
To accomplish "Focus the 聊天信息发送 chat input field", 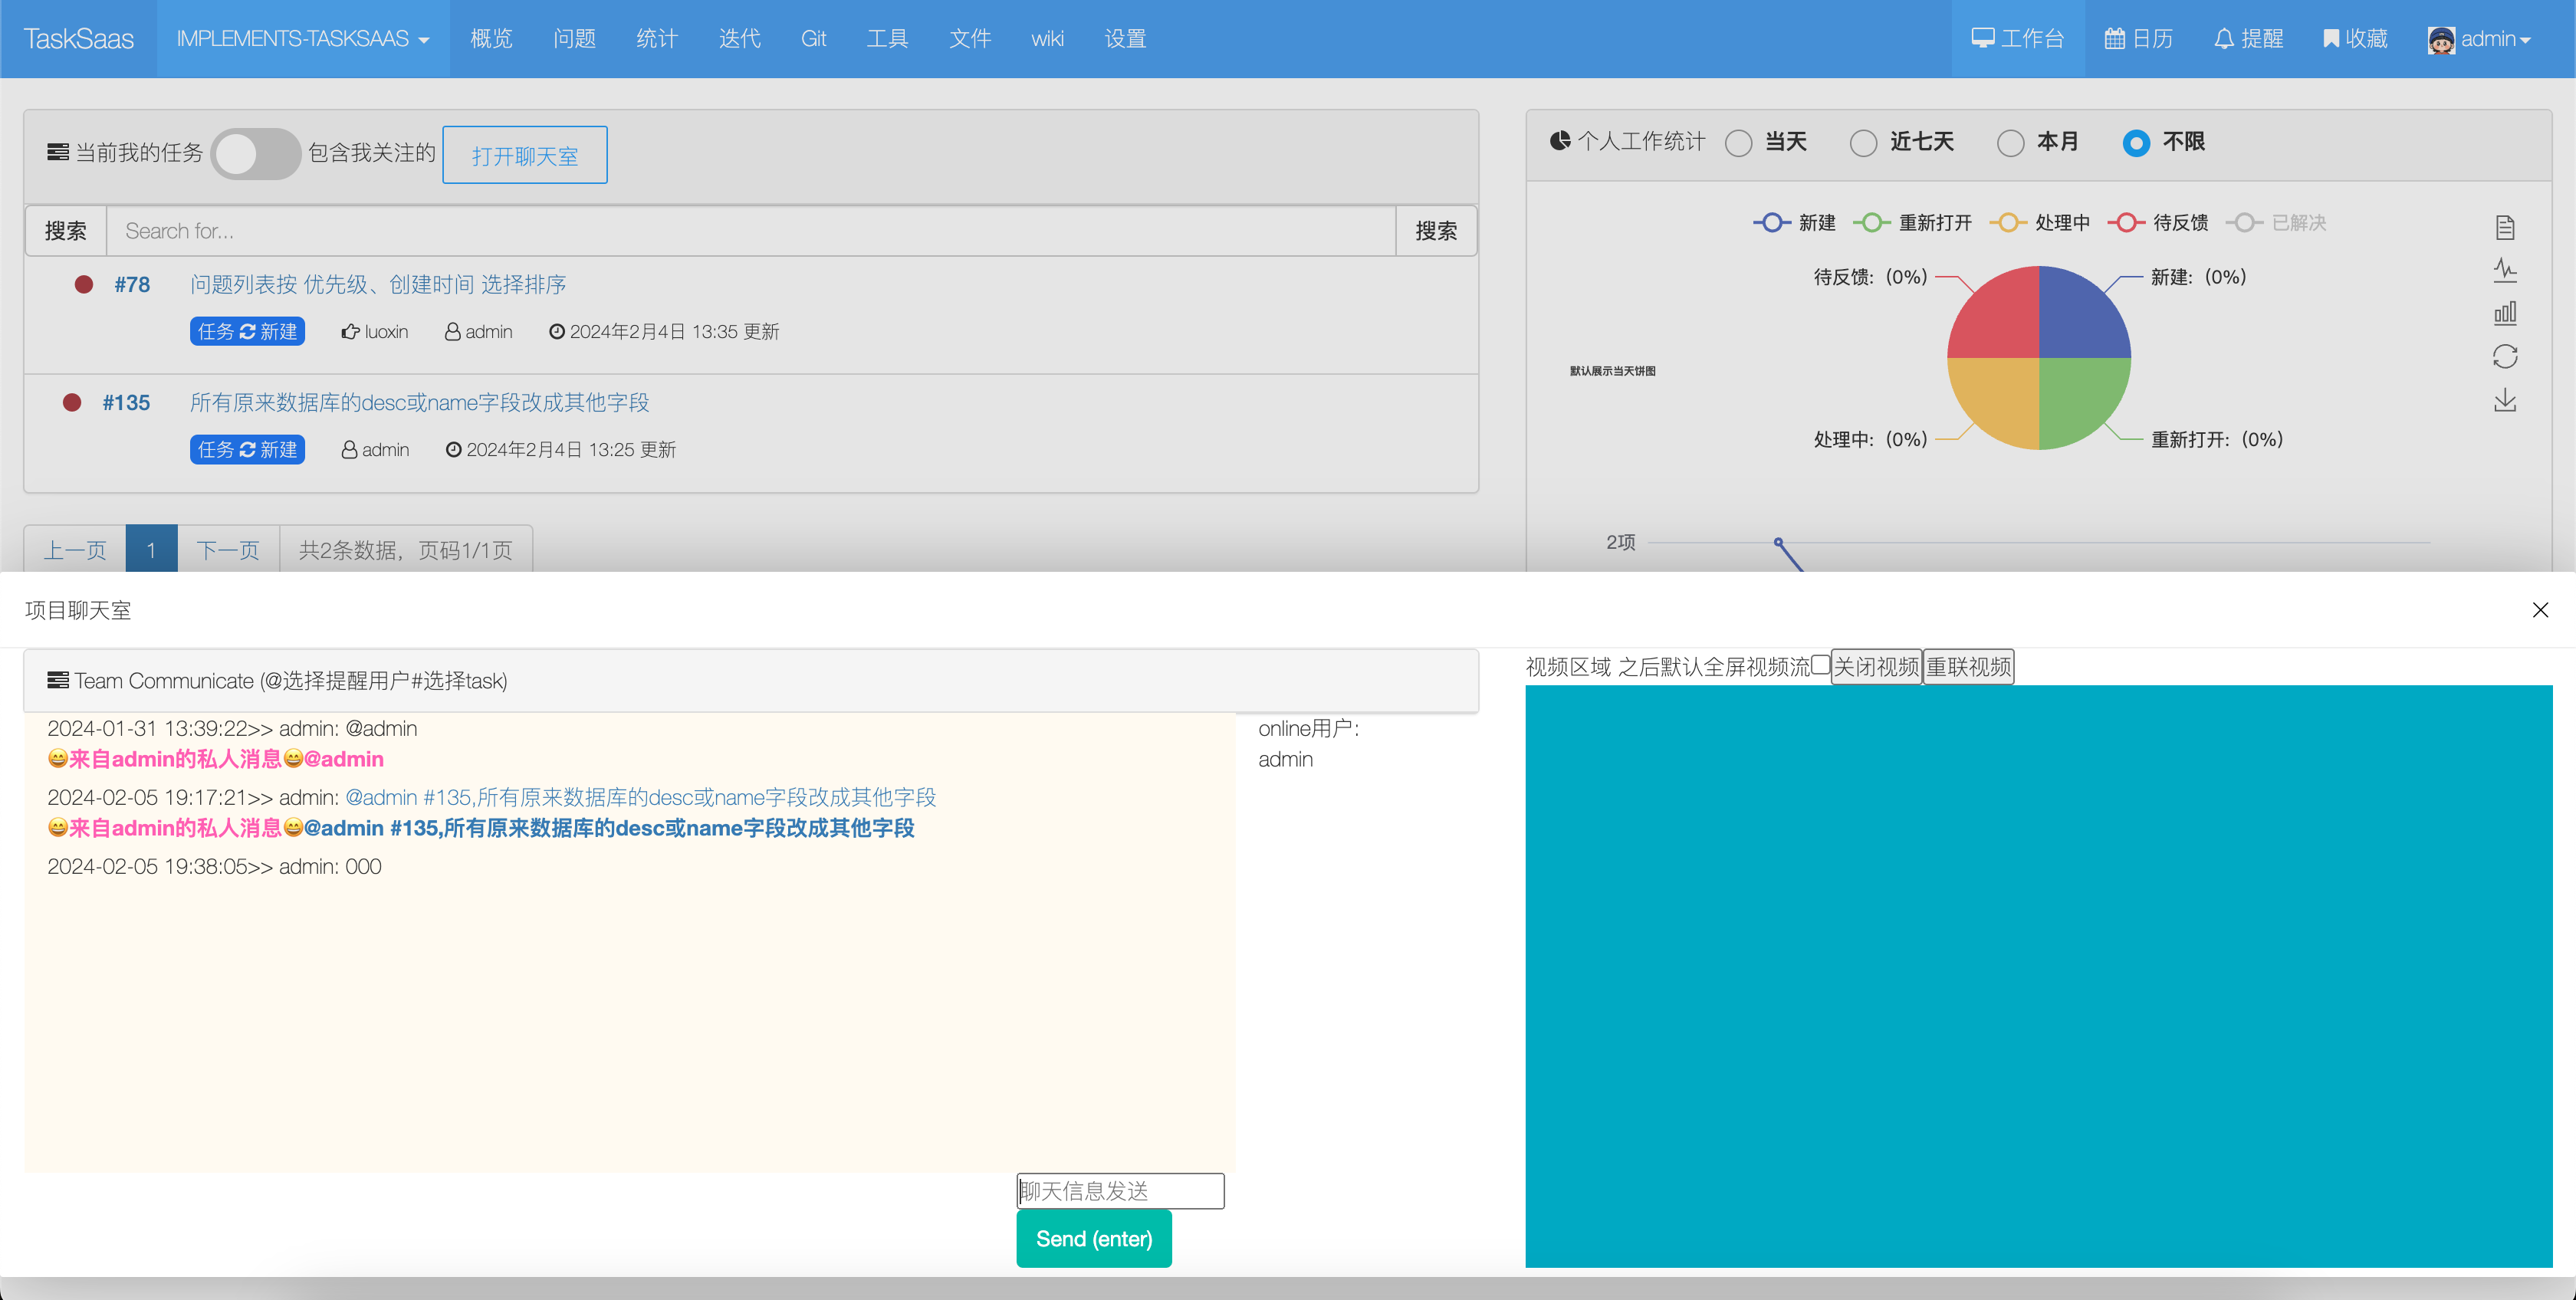I will click(x=1119, y=1190).
